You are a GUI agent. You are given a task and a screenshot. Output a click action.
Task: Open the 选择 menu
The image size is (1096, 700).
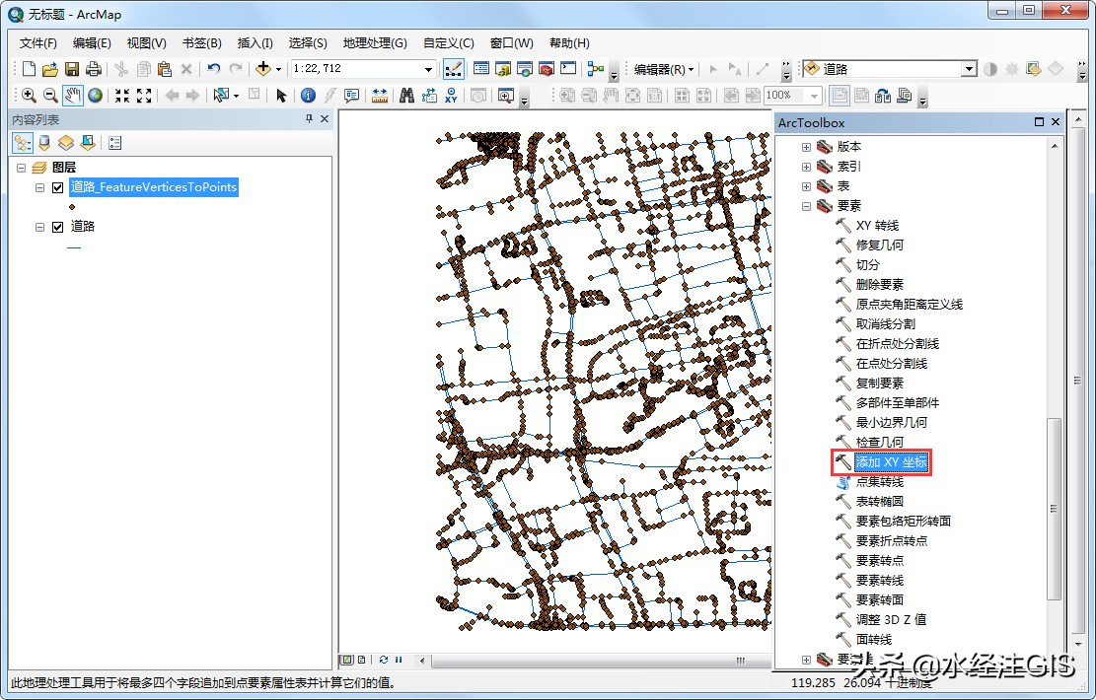click(x=308, y=43)
